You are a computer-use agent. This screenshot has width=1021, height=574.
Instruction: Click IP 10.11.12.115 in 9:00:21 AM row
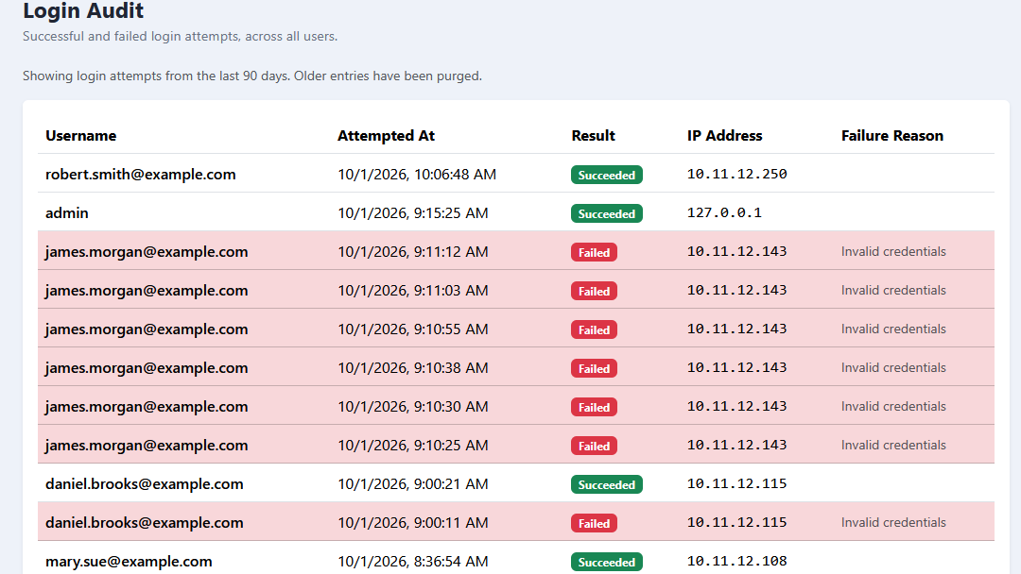pos(737,483)
